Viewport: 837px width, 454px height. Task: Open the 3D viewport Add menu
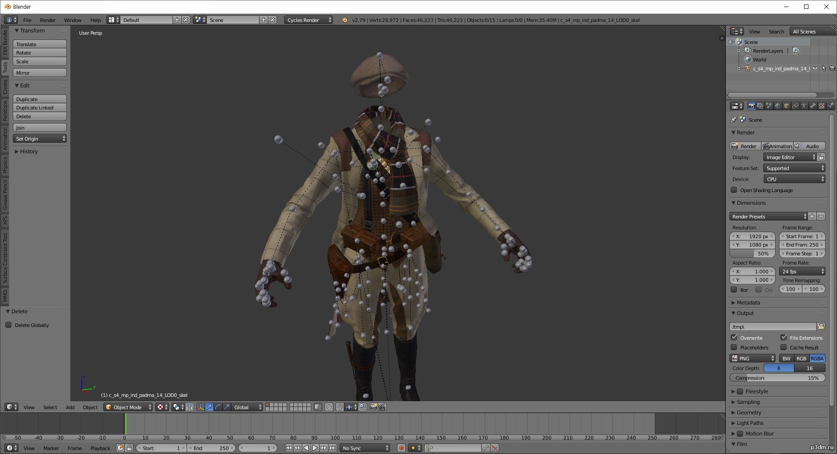click(x=70, y=407)
